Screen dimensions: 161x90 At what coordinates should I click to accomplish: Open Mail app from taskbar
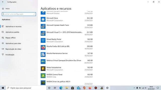78,88
